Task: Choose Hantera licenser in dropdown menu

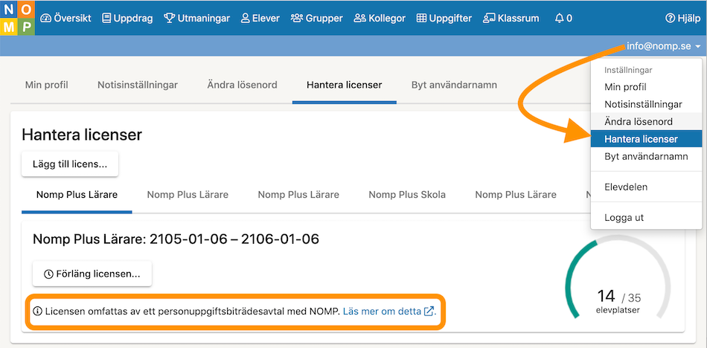Action: (646, 139)
